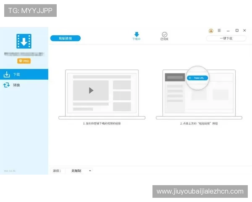
Task: Click the 一键下载 one-click download button
Action: tap(226, 38)
